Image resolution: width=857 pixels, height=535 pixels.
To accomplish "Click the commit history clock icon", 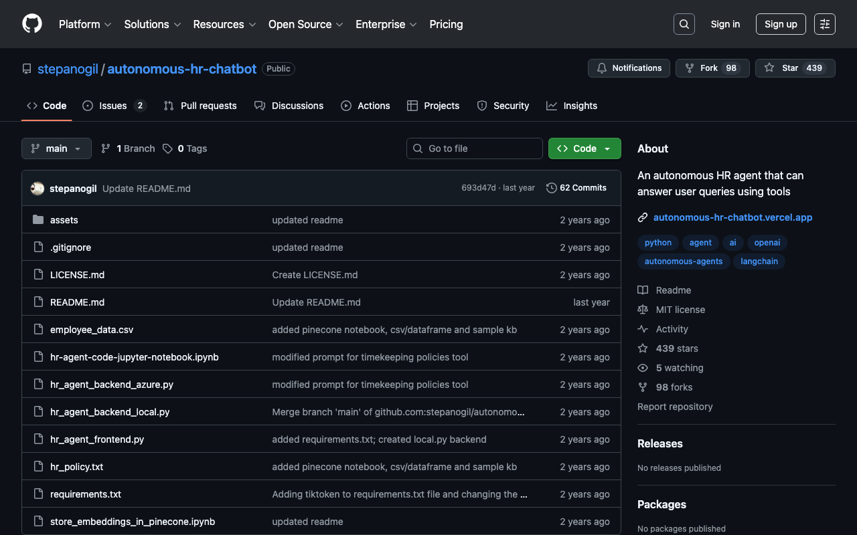I will coord(551,188).
